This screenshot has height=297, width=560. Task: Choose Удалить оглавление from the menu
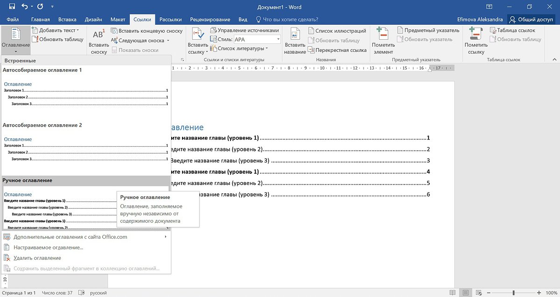click(x=37, y=258)
